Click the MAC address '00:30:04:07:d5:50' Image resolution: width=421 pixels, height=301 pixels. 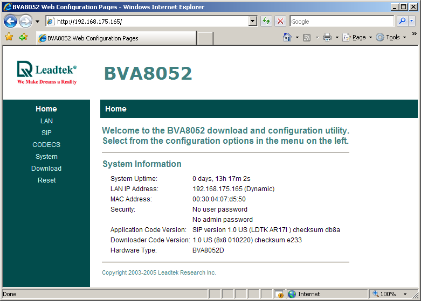tap(219, 199)
